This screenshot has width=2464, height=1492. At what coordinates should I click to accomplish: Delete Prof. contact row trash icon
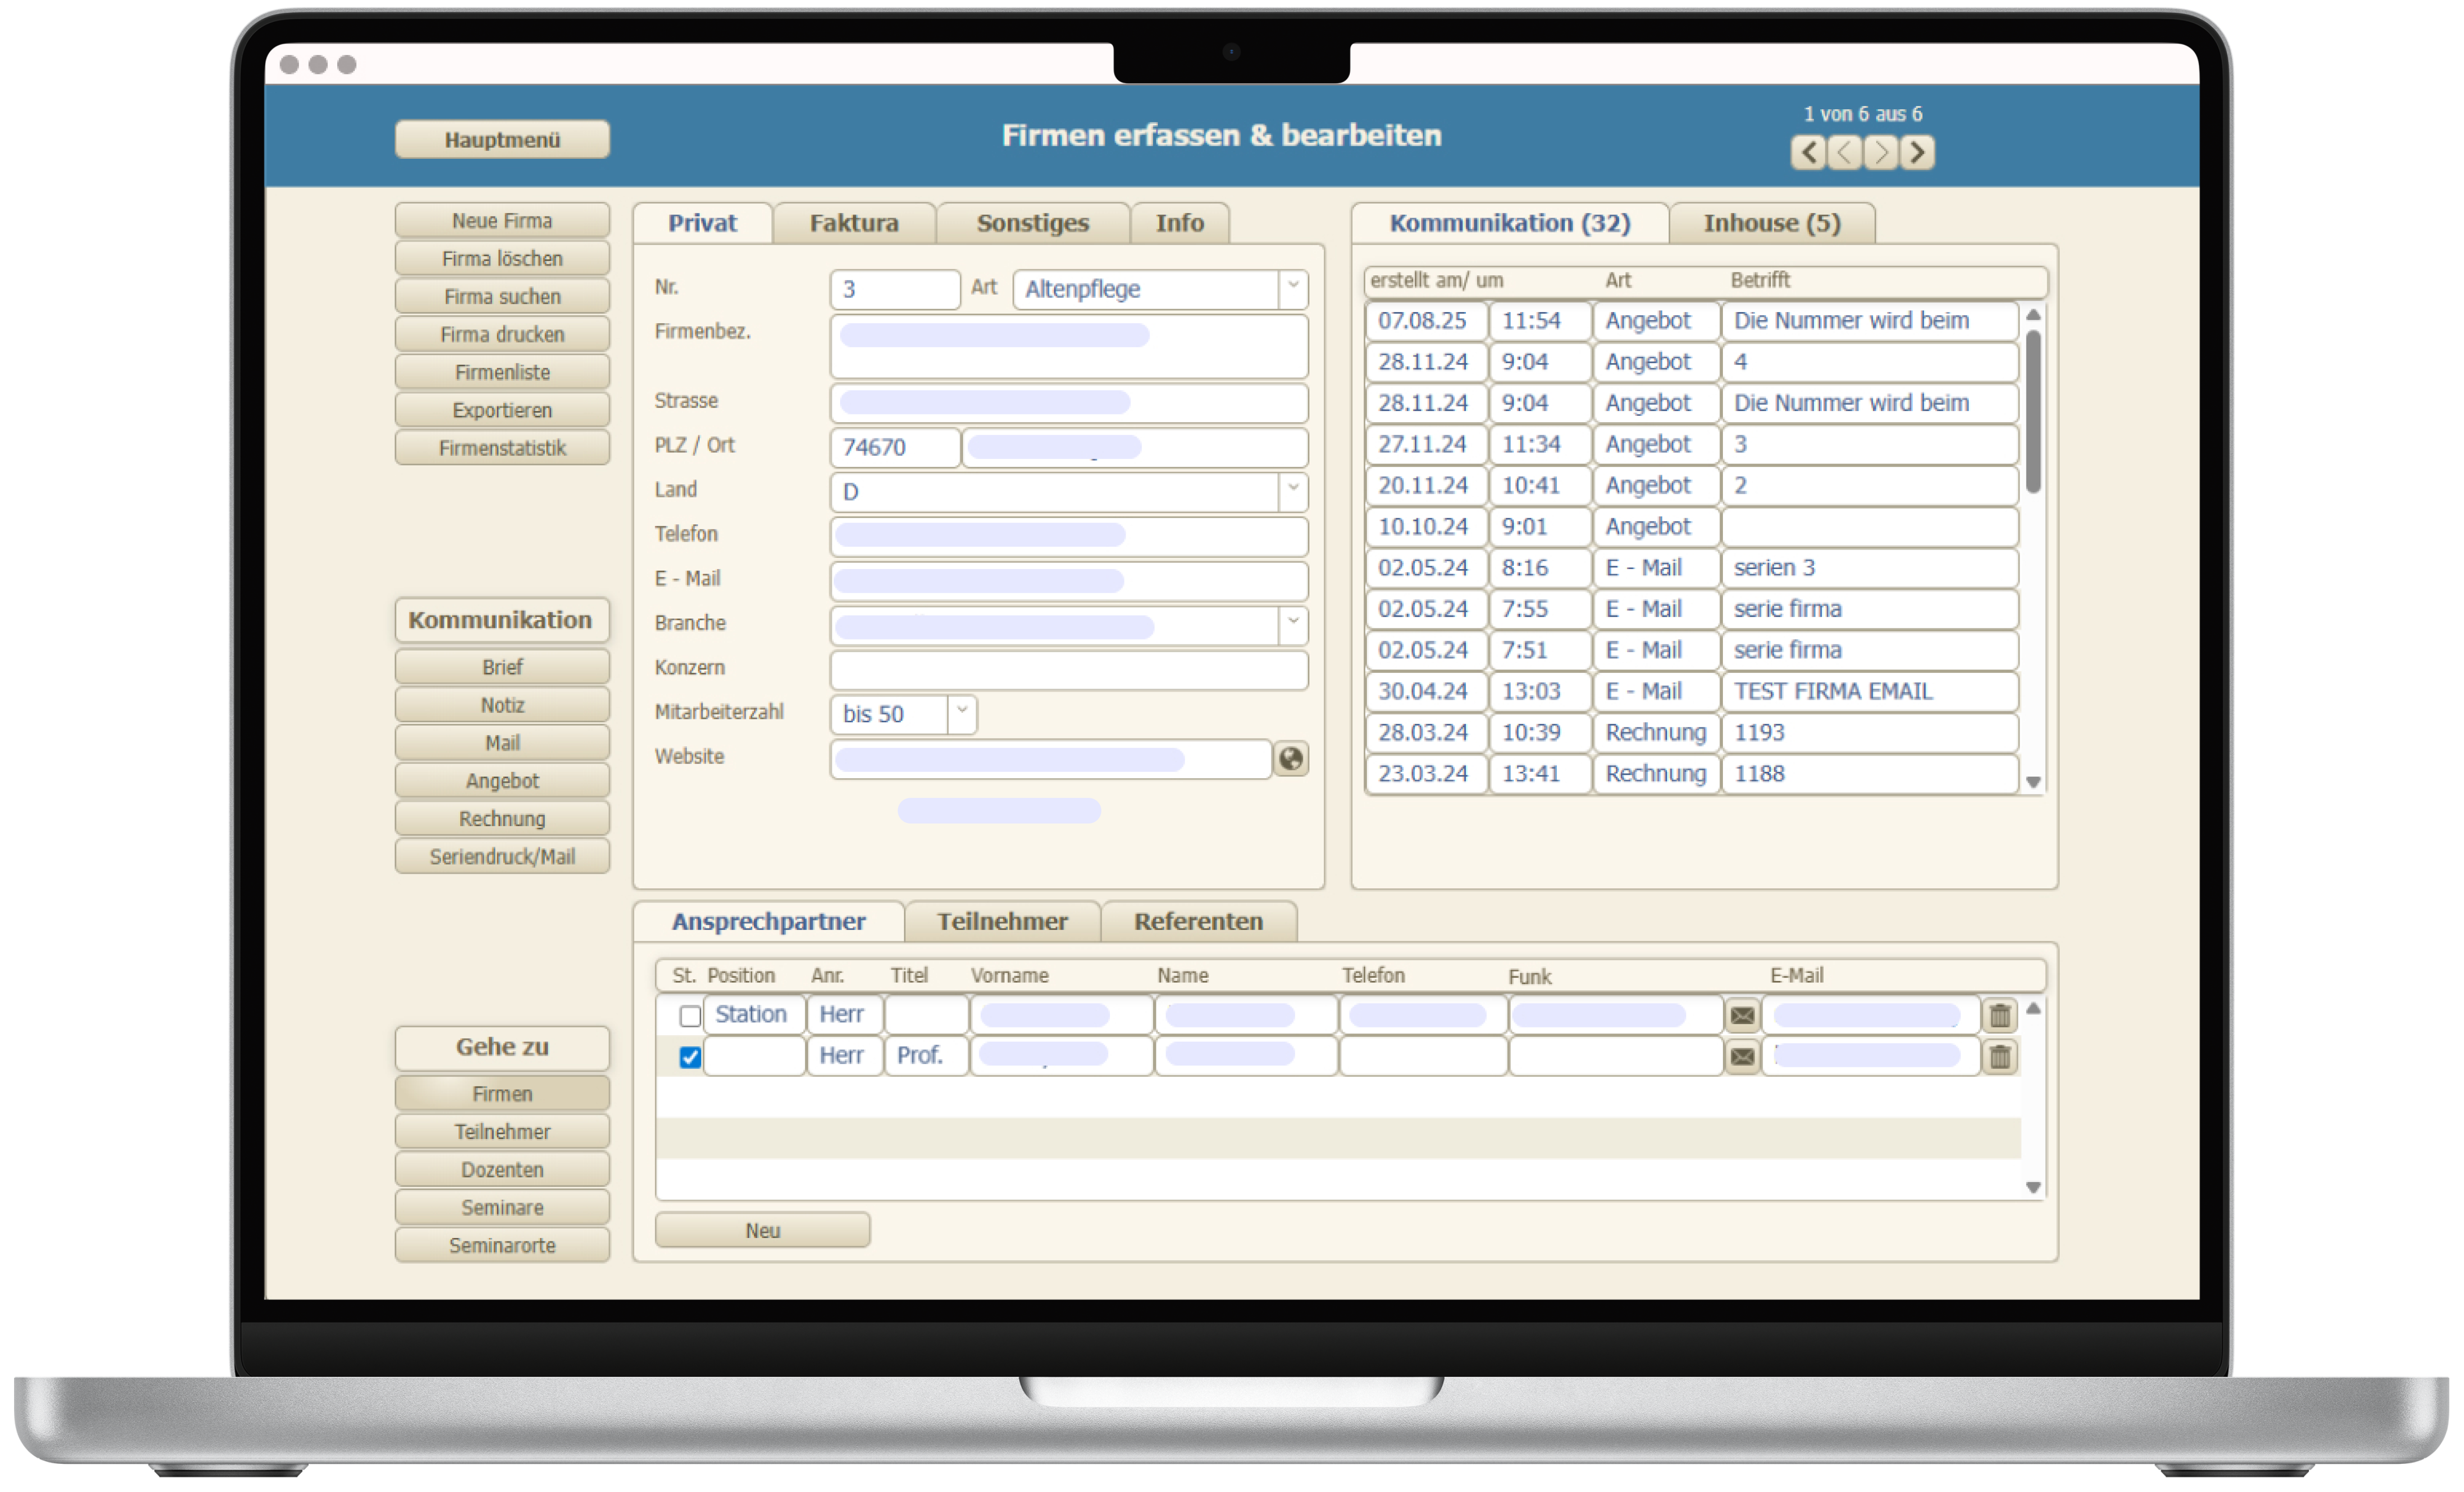tap(2000, 1056)
